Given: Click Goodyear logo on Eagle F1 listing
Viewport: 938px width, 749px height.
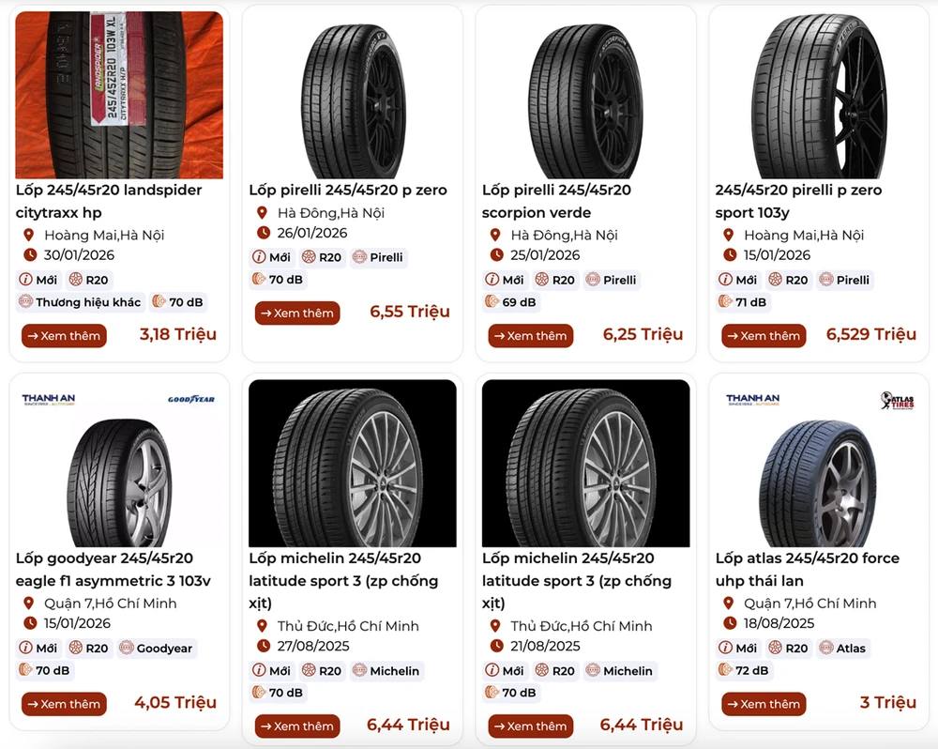Looking at the screenshot, I should [191, 400].
